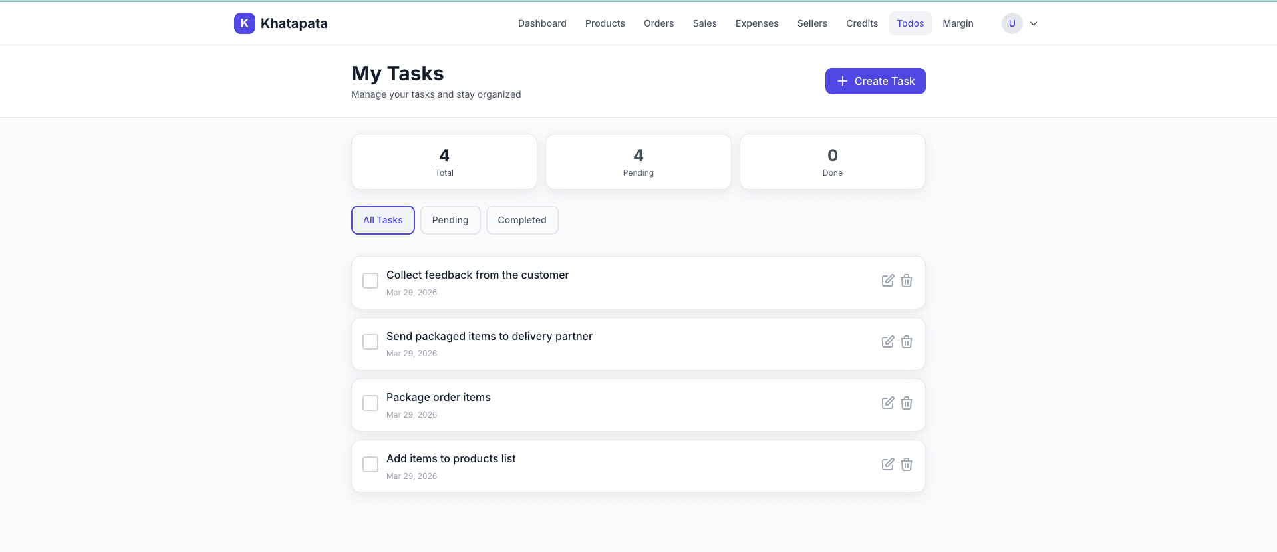Screen dimensions: 1277x552
Task: Mark 'Collect feedback from the customer' as done
Action: [370, 281]
